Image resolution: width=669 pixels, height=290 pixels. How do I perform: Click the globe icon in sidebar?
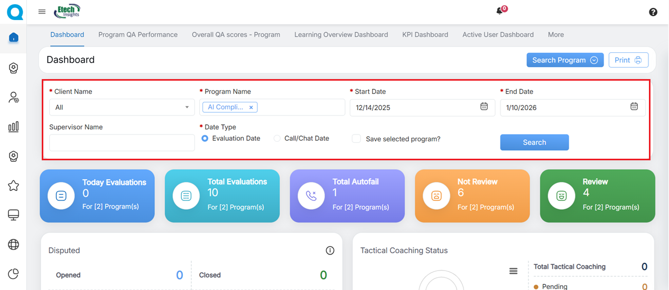tap(14, 244)
